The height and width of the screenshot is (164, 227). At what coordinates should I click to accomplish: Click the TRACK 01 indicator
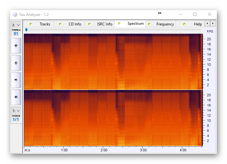(x=16, y=32)
